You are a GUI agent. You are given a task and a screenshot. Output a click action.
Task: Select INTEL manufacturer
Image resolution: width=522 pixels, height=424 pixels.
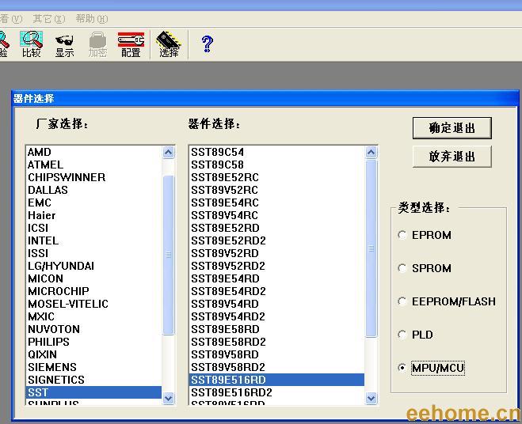pos(93,240)
